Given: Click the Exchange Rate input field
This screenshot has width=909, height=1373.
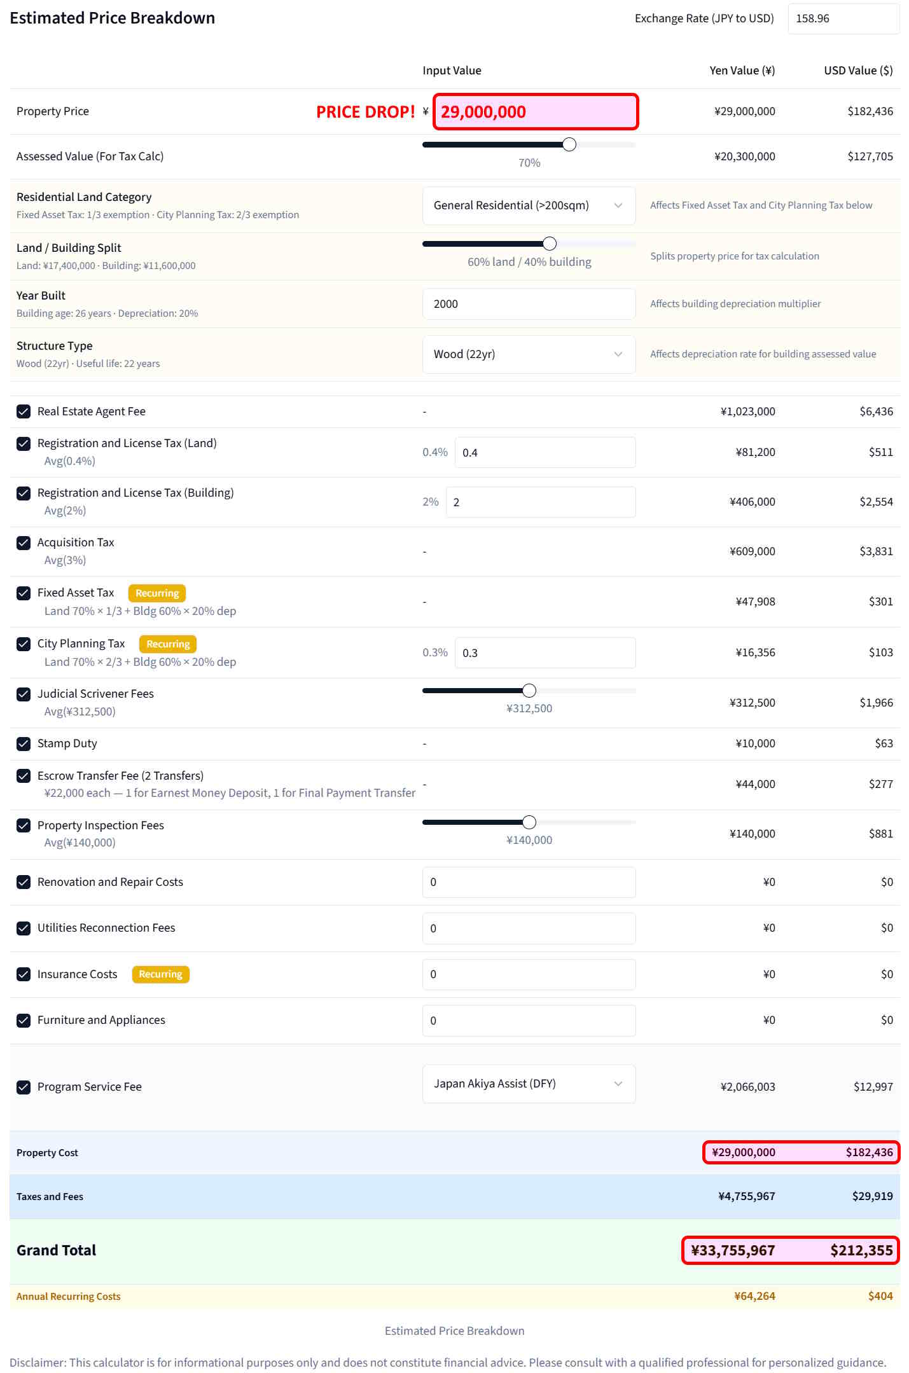Looking at the screenshot, I should (843, 18).
